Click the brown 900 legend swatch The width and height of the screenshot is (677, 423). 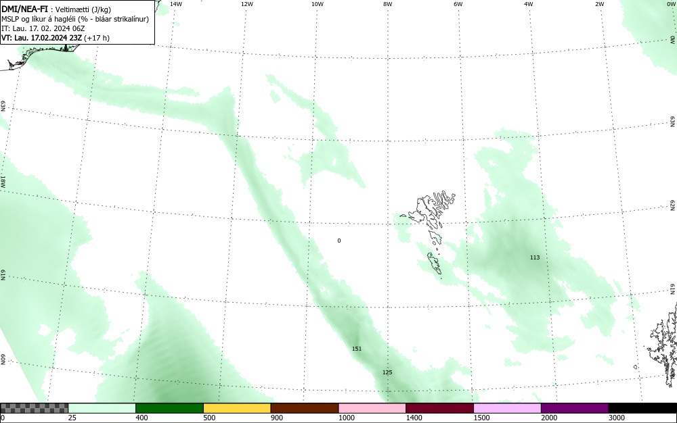pyautogui.click(x=305, y=408)
